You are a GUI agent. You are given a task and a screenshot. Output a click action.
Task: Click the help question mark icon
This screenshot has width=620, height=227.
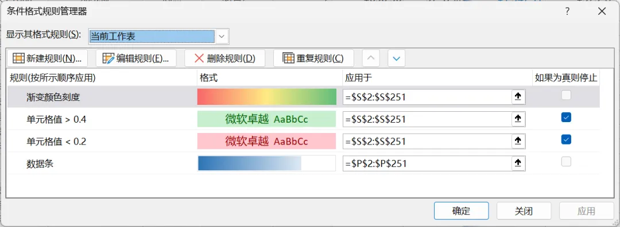pos(567,11)
